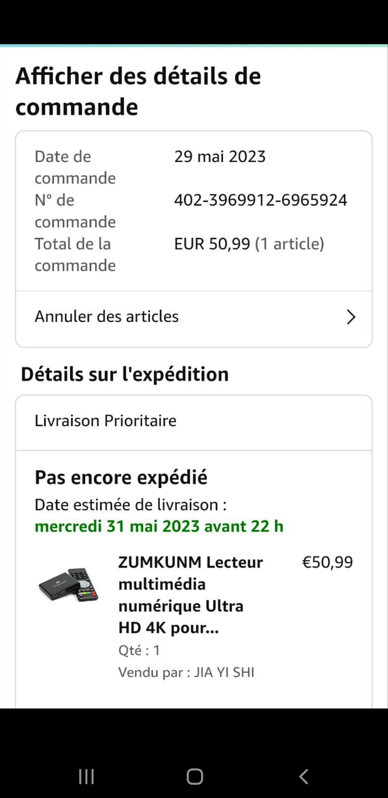Open the ZUMKUNM Lecteur multimédia product title

(190, 595)
